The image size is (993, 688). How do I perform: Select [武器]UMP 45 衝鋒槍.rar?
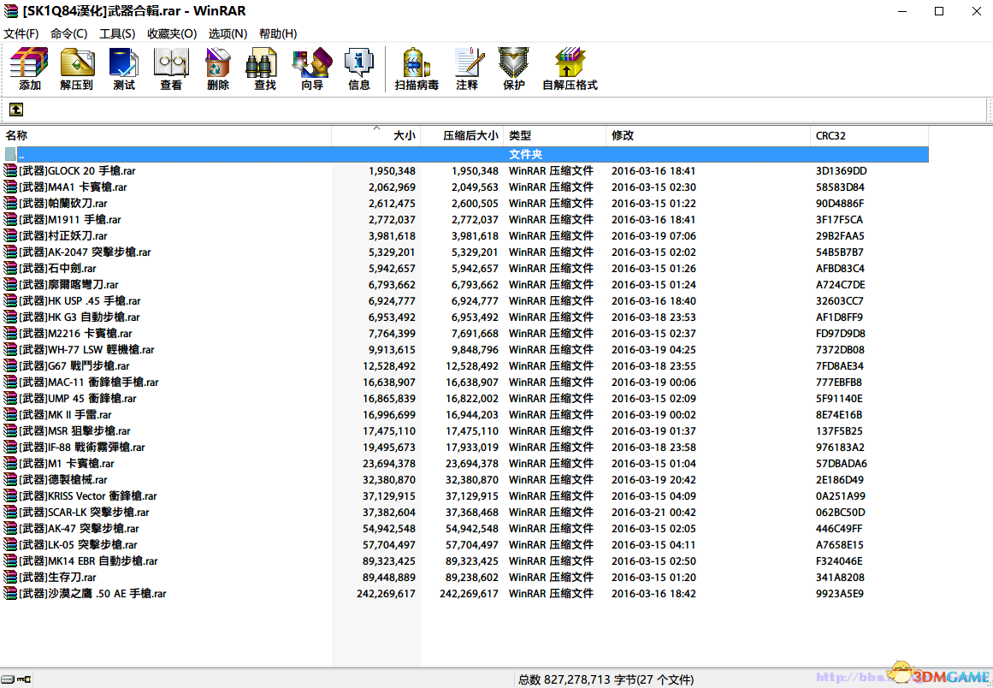tap(77, 399)
